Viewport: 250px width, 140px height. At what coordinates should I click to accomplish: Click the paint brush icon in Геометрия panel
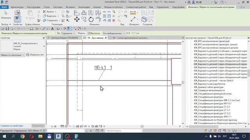63,20
